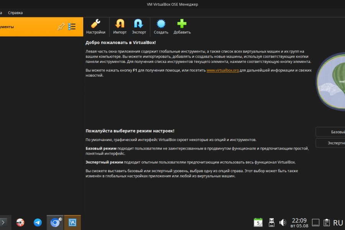
Task: Switch to the Chromium browser taskbar item
Action: (x=55, y=222)
